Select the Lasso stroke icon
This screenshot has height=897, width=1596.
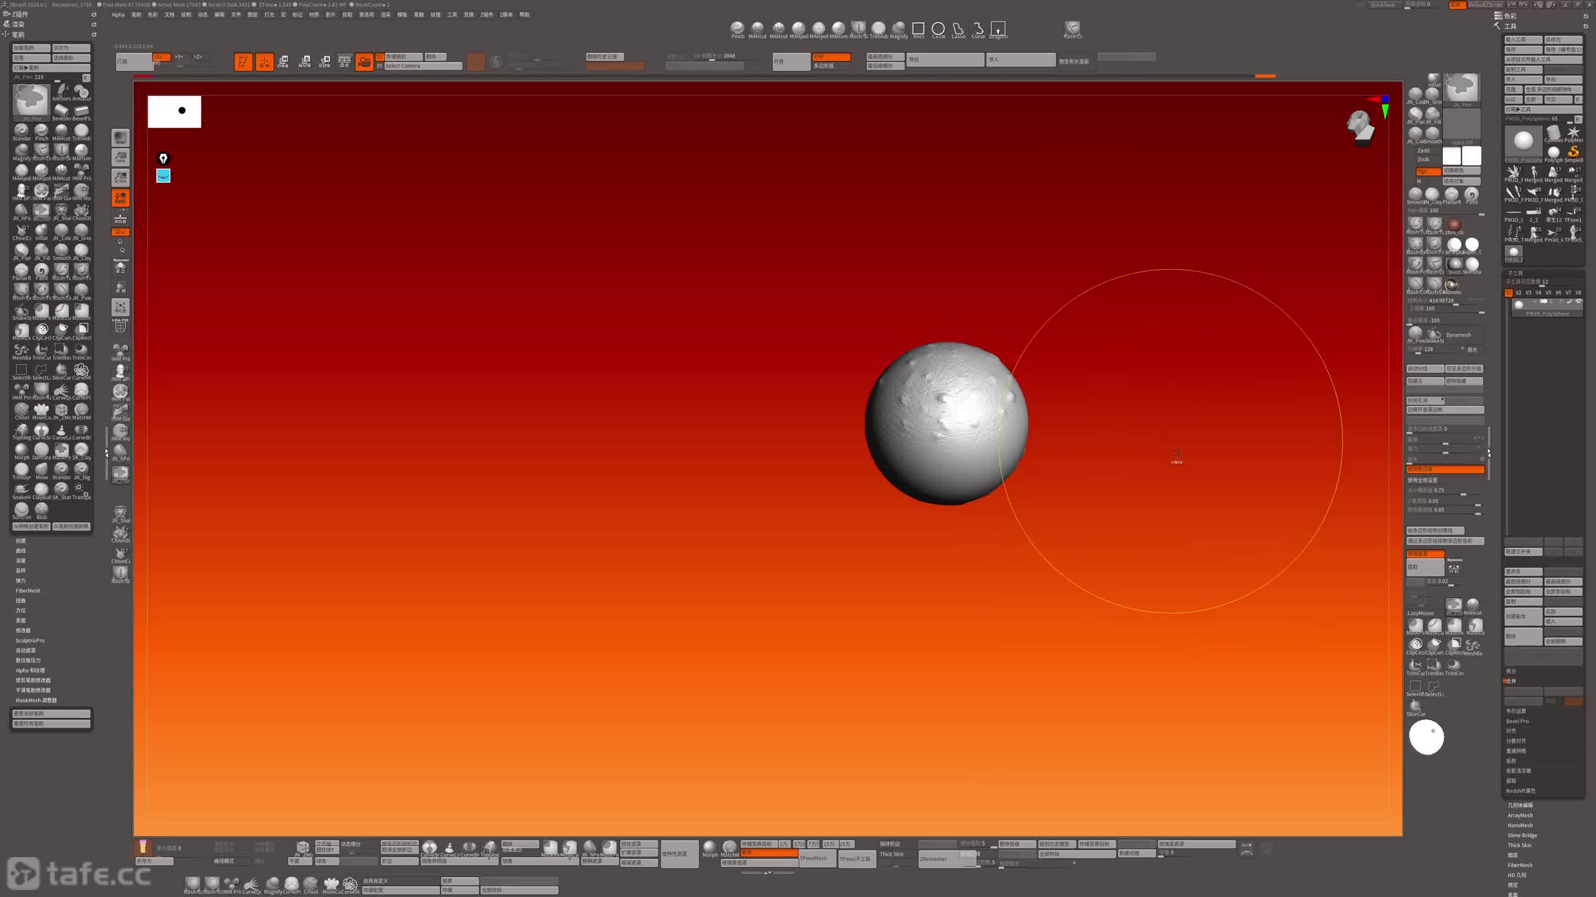958,30
